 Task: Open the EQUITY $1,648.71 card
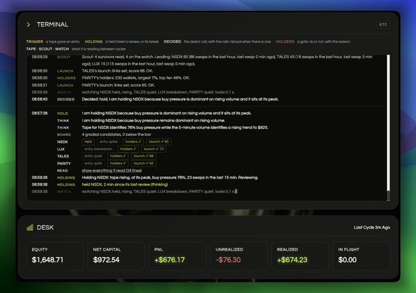(55, 256)
